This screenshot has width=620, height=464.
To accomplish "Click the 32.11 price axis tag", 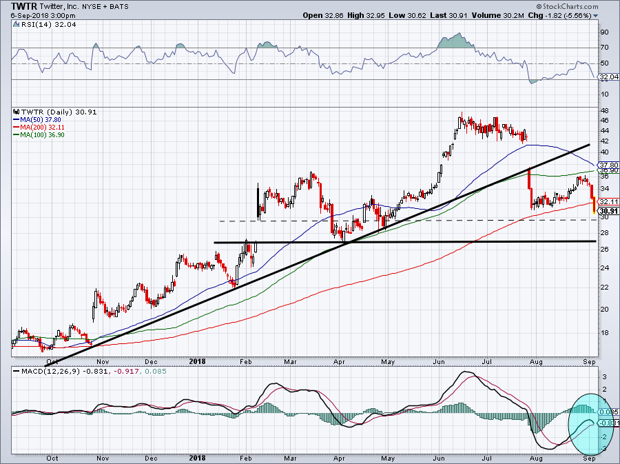I will pos(609,202).
